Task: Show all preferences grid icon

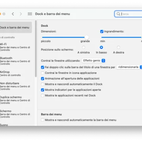Action: click(30, 14)
